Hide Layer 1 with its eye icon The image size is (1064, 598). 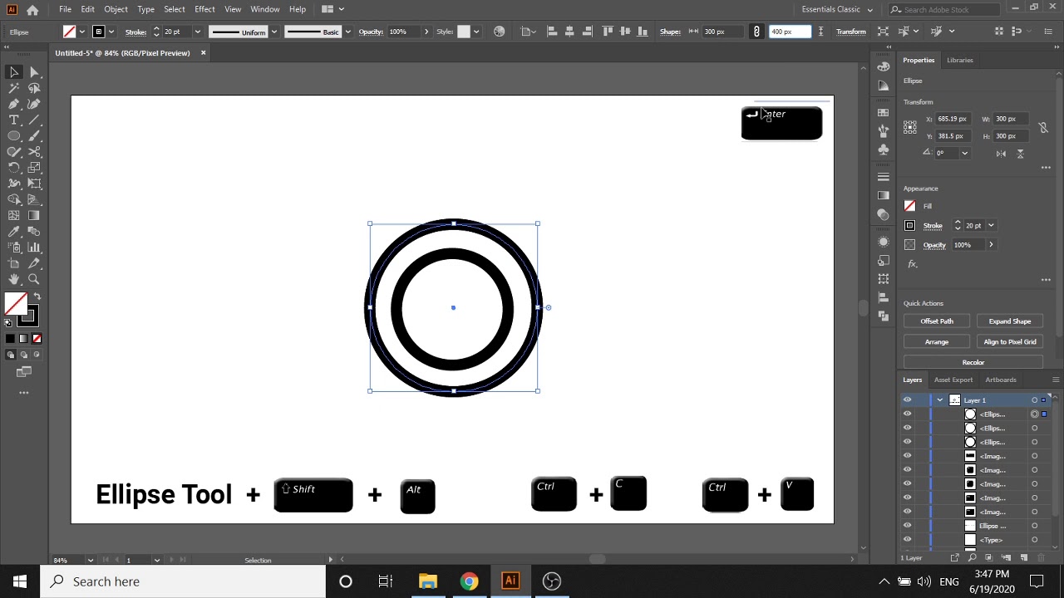coord(907,400)
